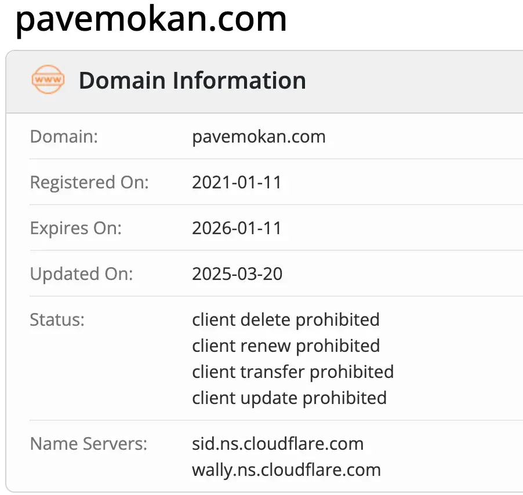Click the Updated On: label

point(81,274)
